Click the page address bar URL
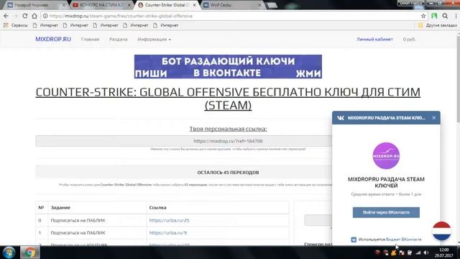Screen dimensions: 460x259 point(121,16)
